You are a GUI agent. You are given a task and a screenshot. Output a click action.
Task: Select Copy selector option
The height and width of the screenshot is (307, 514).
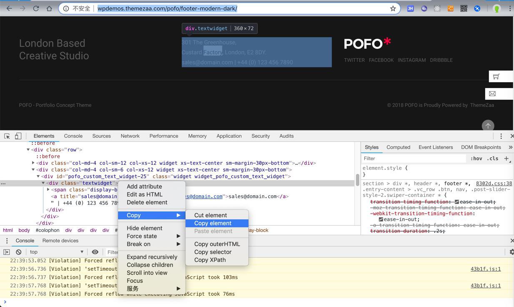coord(217,252)
